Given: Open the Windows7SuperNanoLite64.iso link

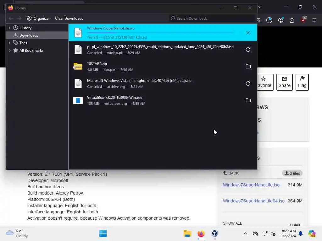Looking at the screenshot, I should click(254, 201).
